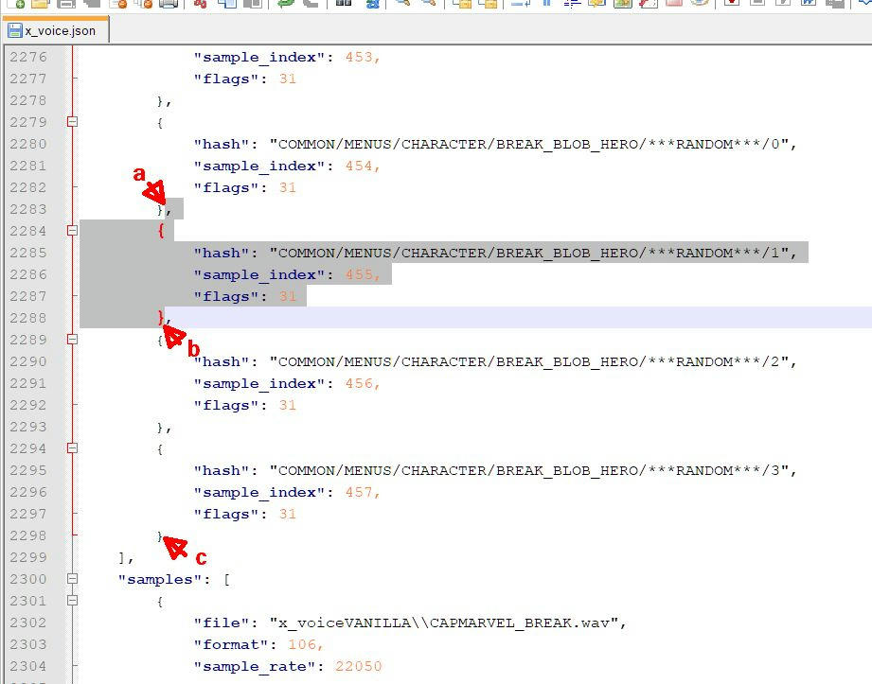Click the "sample_rate" key on line 2304

[255, 666]
